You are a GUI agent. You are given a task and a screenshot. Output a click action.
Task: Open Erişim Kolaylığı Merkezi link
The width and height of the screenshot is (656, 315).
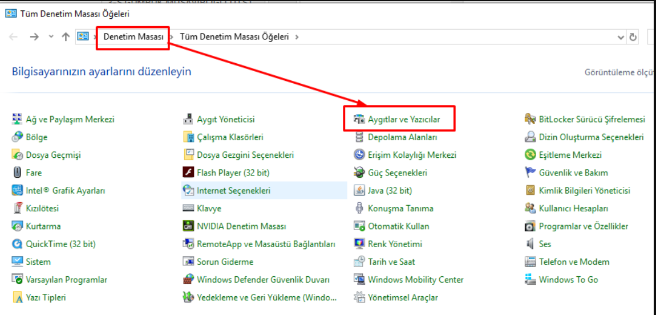pyautogui.click(x=412, y=155)
